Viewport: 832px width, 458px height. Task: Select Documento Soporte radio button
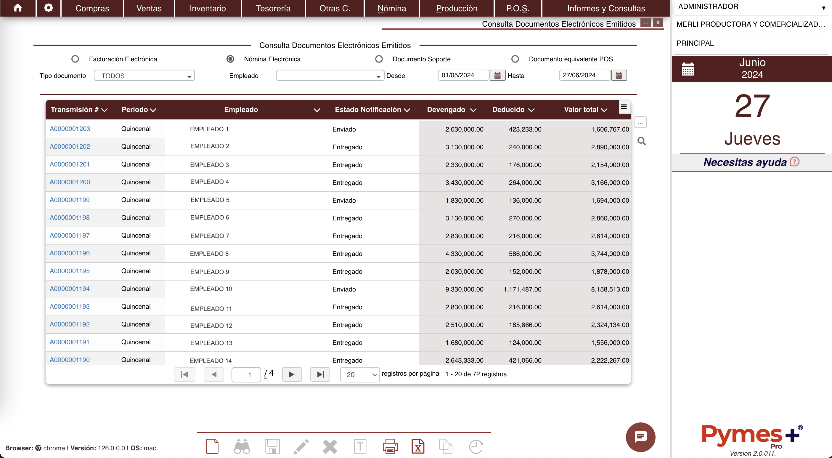click(x=379, y=59)
